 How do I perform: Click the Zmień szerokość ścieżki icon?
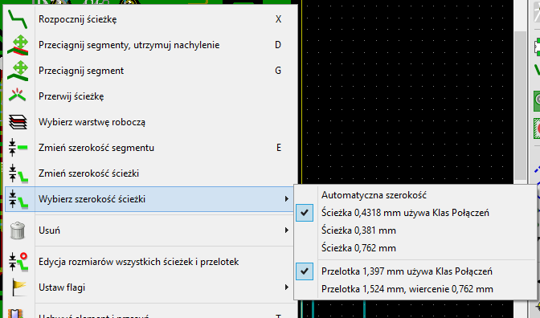pos(18,173)
